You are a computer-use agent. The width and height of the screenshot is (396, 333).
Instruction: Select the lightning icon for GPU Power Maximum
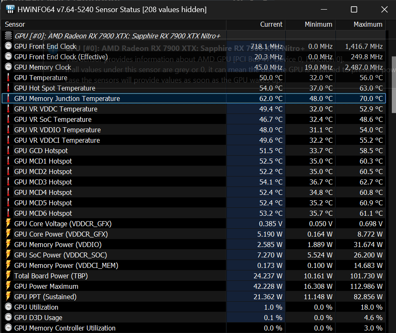[8, 286]
